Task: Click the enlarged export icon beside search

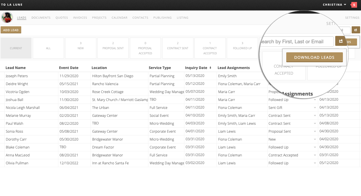Action: pyautogui.click(x=341, y=41)
